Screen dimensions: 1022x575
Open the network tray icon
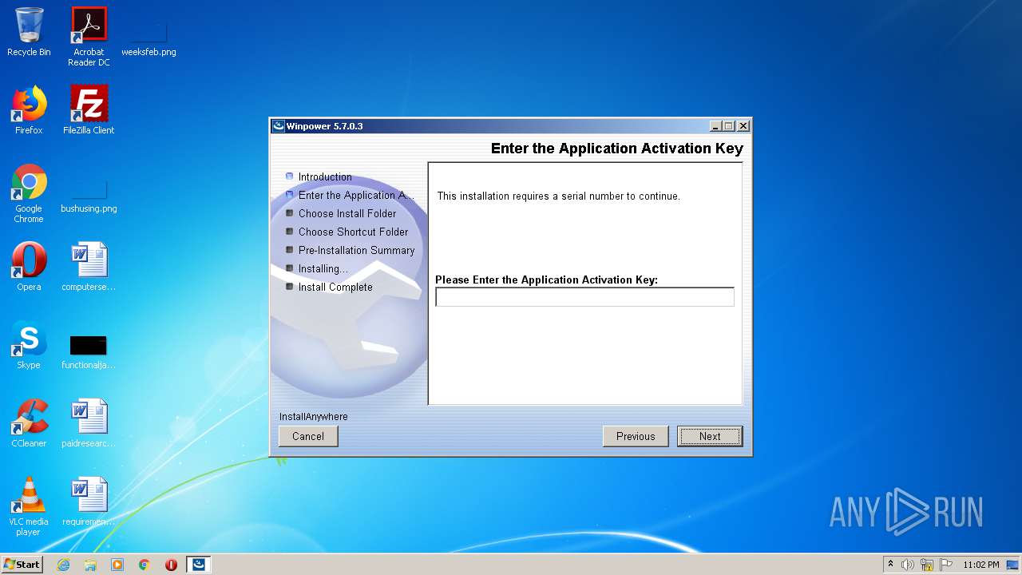pos(927,565)
